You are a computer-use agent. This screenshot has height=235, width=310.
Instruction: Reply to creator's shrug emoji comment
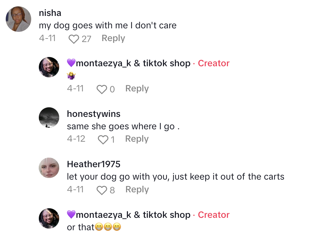pos(137,89)
